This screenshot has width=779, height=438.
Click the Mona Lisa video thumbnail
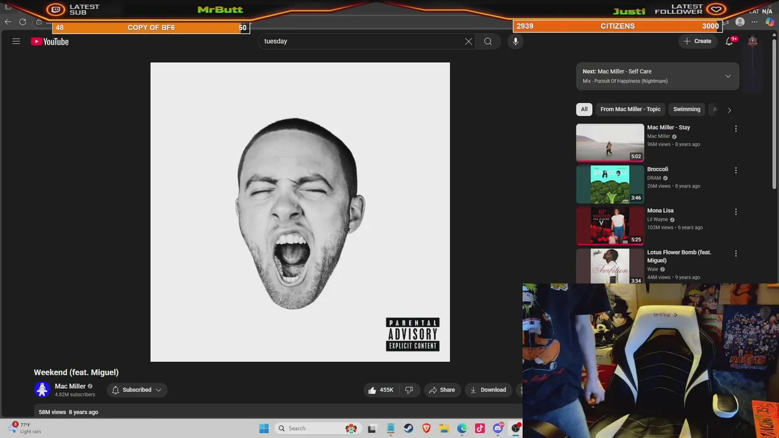click(610, 226)
